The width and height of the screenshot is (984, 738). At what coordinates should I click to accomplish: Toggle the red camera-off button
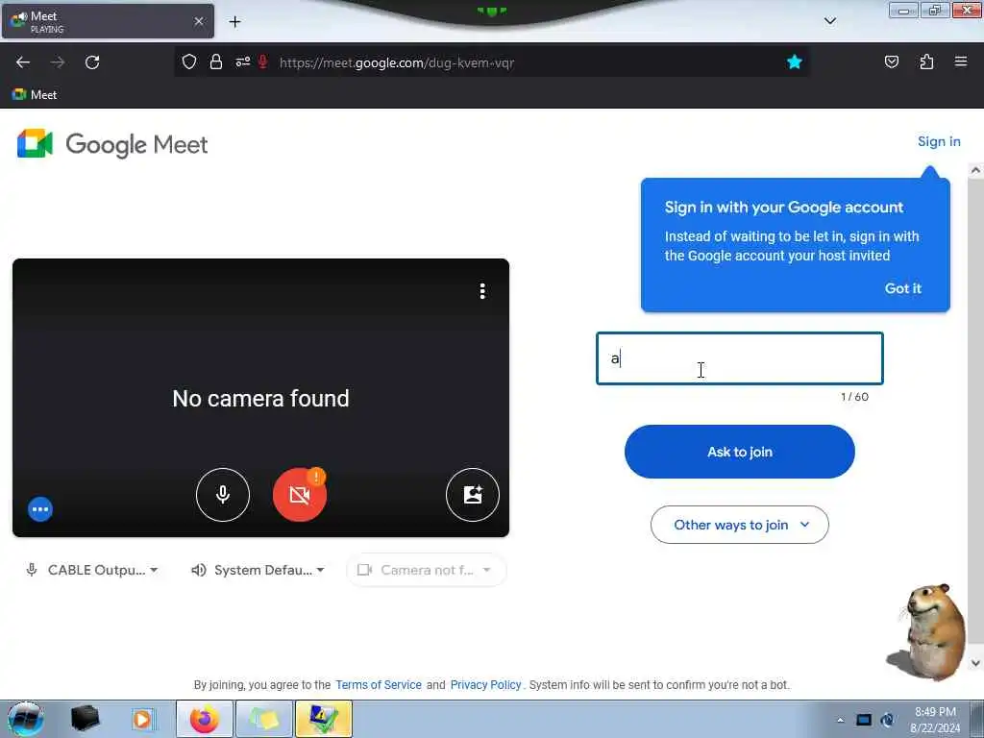coord(300,495)
